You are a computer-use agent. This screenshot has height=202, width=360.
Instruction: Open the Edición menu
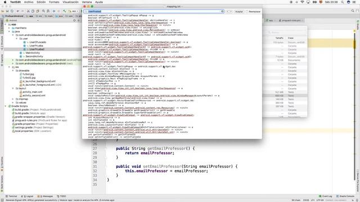click(41, 2)
